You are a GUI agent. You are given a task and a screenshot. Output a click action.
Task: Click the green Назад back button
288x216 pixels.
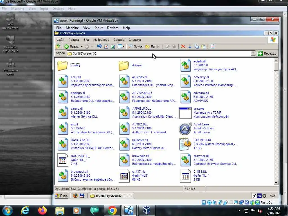72,46
